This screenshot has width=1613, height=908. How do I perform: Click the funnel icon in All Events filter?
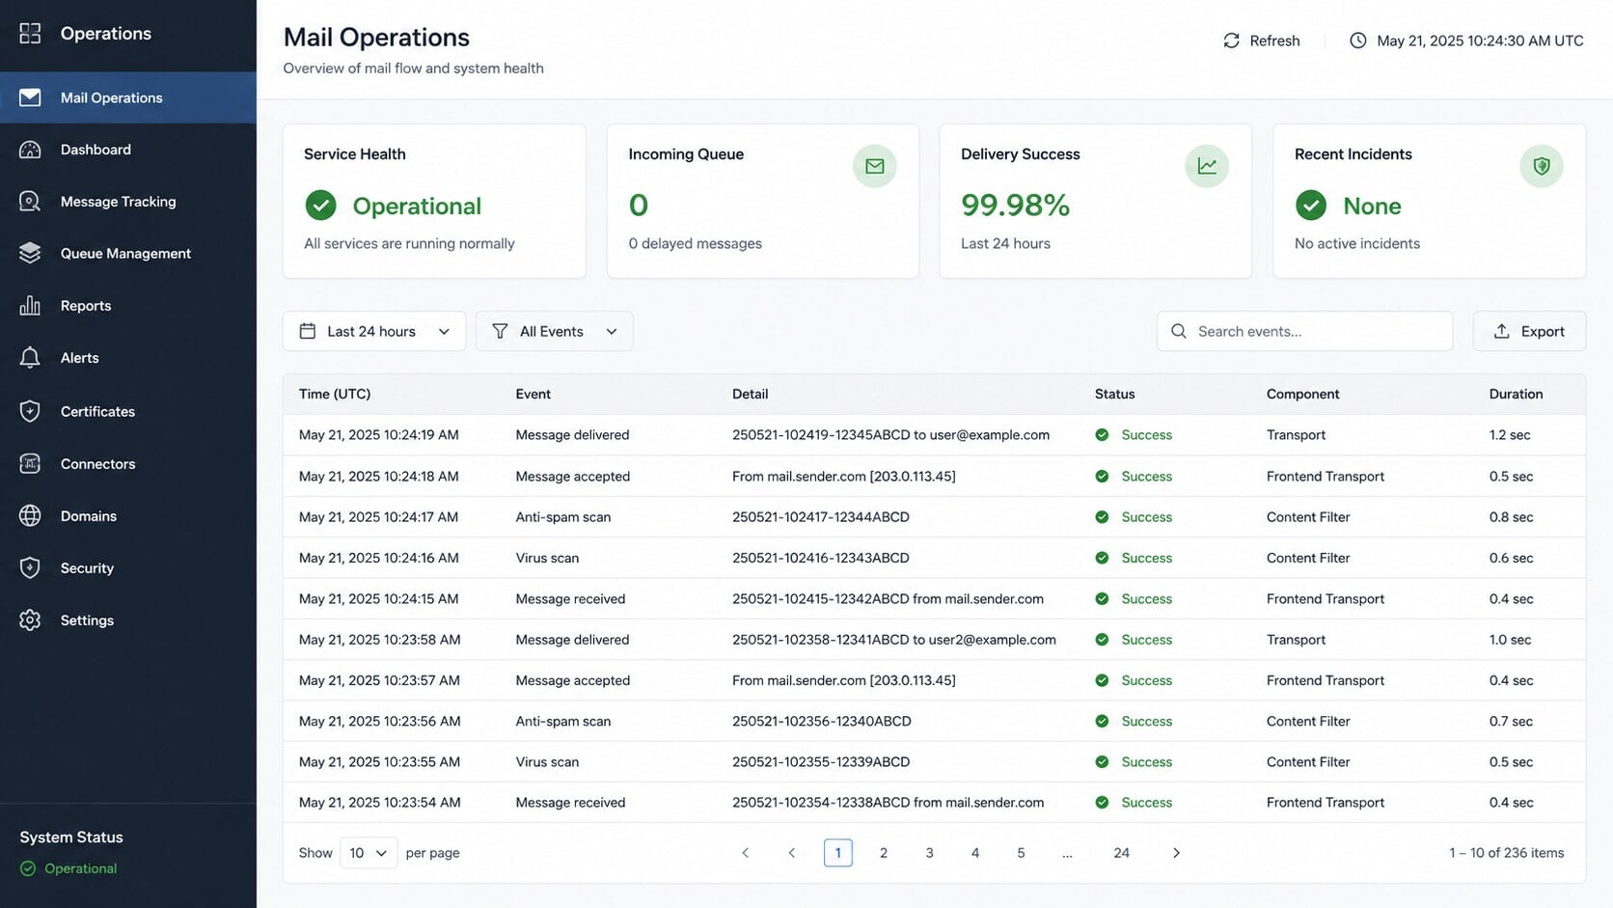(500, 331)
